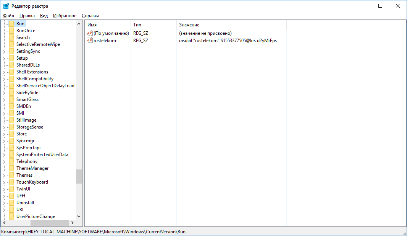Click the horizontal tree scrollbar thumb
Screen dimensions: 407x236
pyautogui.click(x=50, y=223)
